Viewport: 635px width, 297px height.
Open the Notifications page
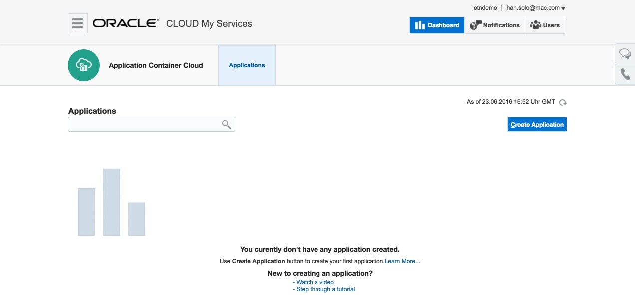[x=495, y=25]
